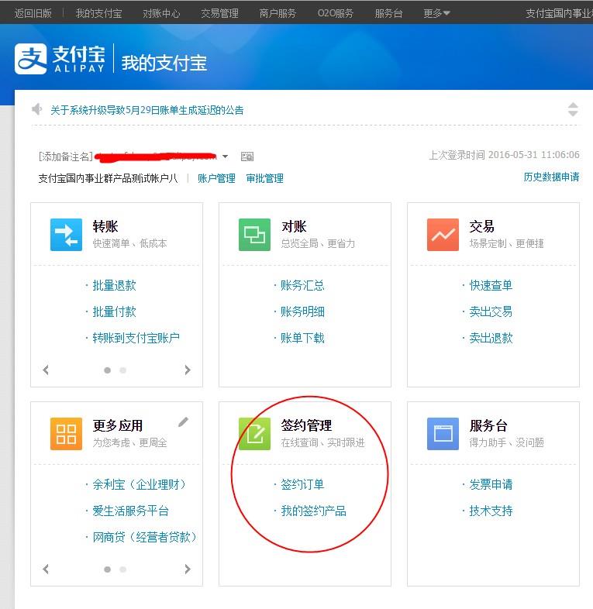Click the [添加备注名] link
Image resolution: width=593 pixels, height=609 pixels.
[66, 157]
